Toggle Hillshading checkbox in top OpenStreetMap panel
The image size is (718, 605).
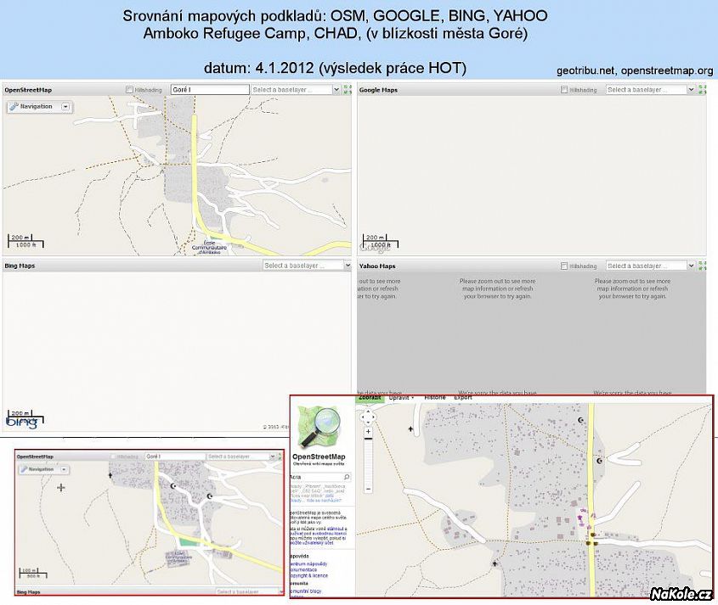tap(129, 90)
